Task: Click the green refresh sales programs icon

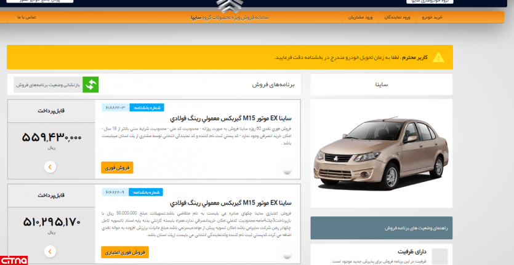Action: click(x=90, y=85)
